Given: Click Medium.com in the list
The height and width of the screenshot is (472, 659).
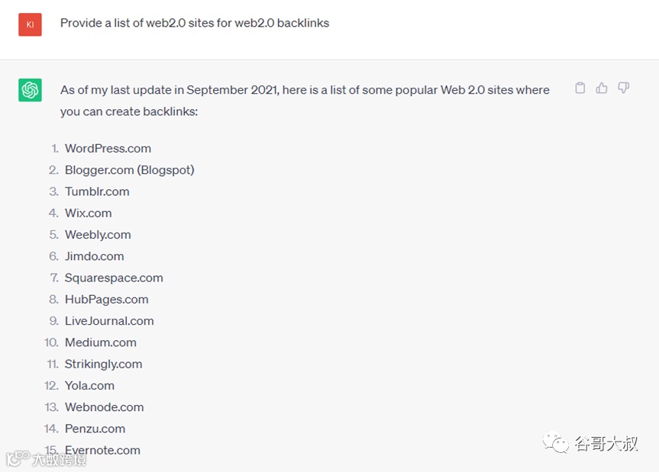Looking at the screenshot, I should [x=100, y=342].
